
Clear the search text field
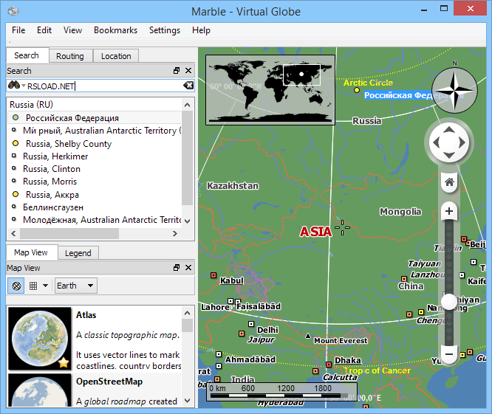click(x=188, y=86)
